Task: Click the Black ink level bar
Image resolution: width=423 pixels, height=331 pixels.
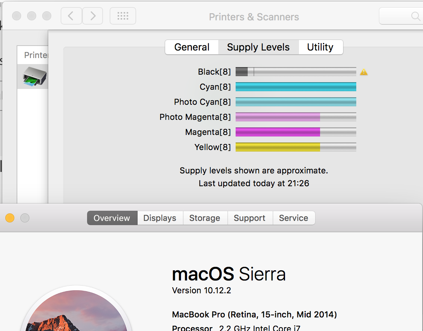Action: 296,72
